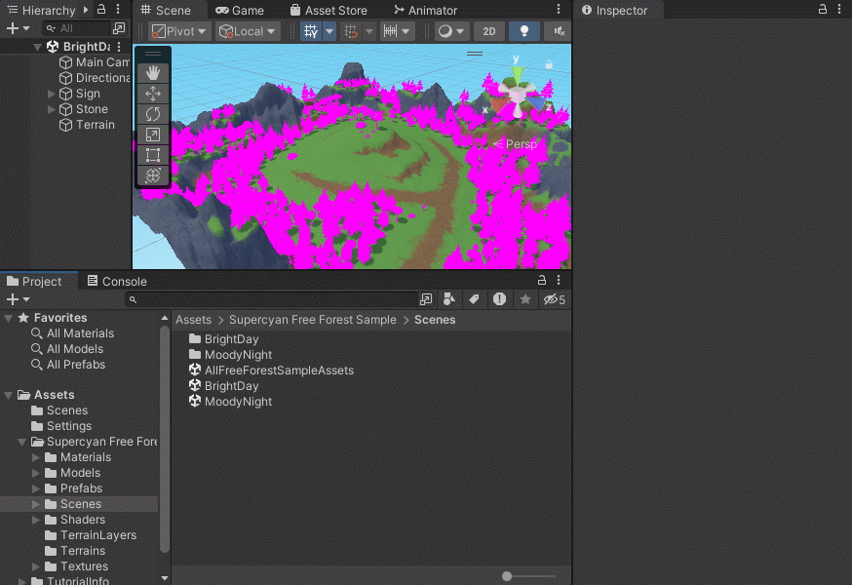The height and width of the screenshot is (585, 852).
Task: Open draw mode shading dropdown
Action: pos(451,31)
